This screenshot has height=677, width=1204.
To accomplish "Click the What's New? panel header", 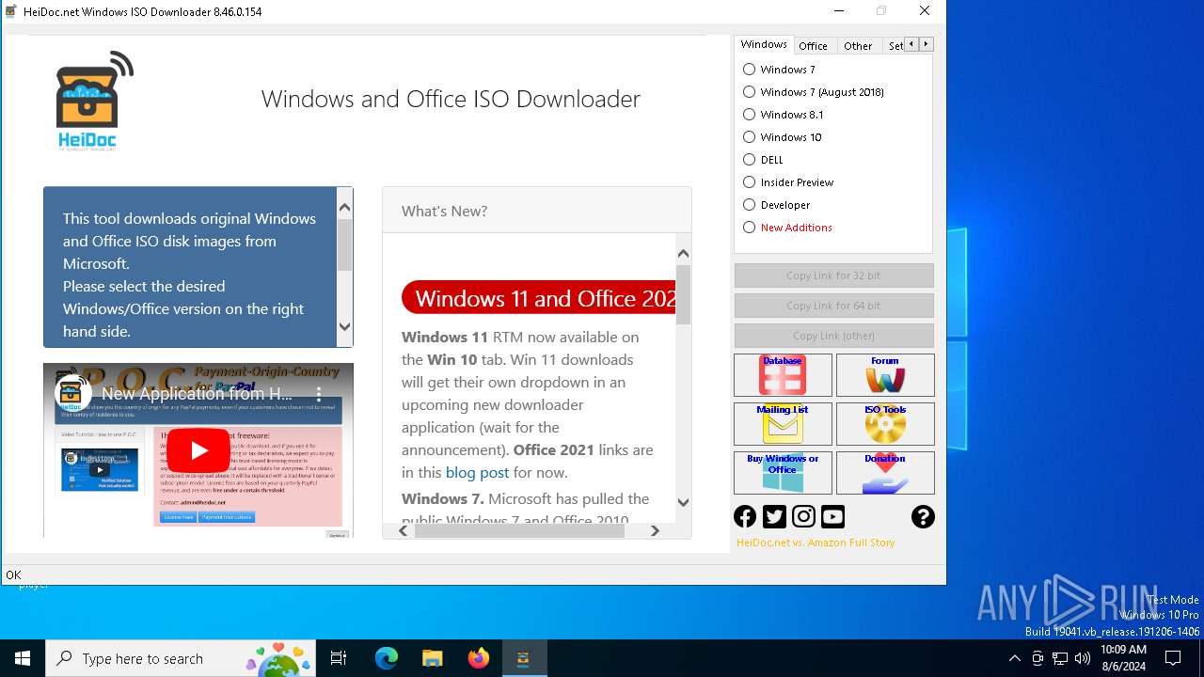I will [x=537, y=211].
